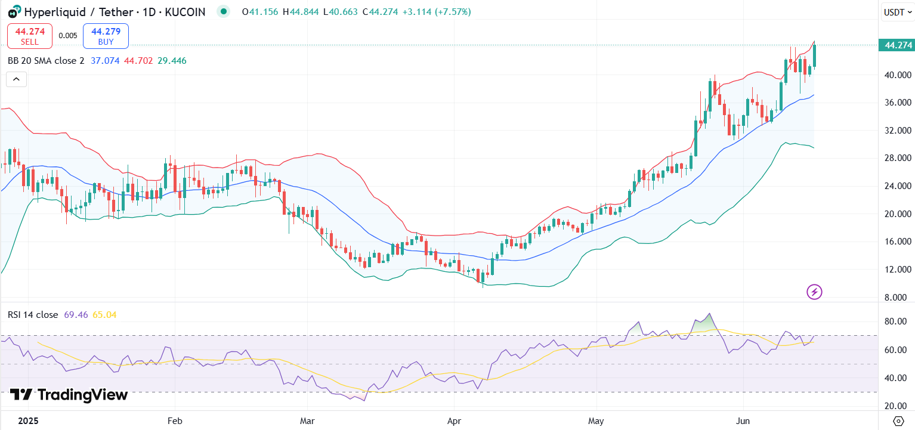Image resolution: width=915 pixels, height=430 pixels.
Task: Click the Mar label on time axis
Action: tap(308, 421)
